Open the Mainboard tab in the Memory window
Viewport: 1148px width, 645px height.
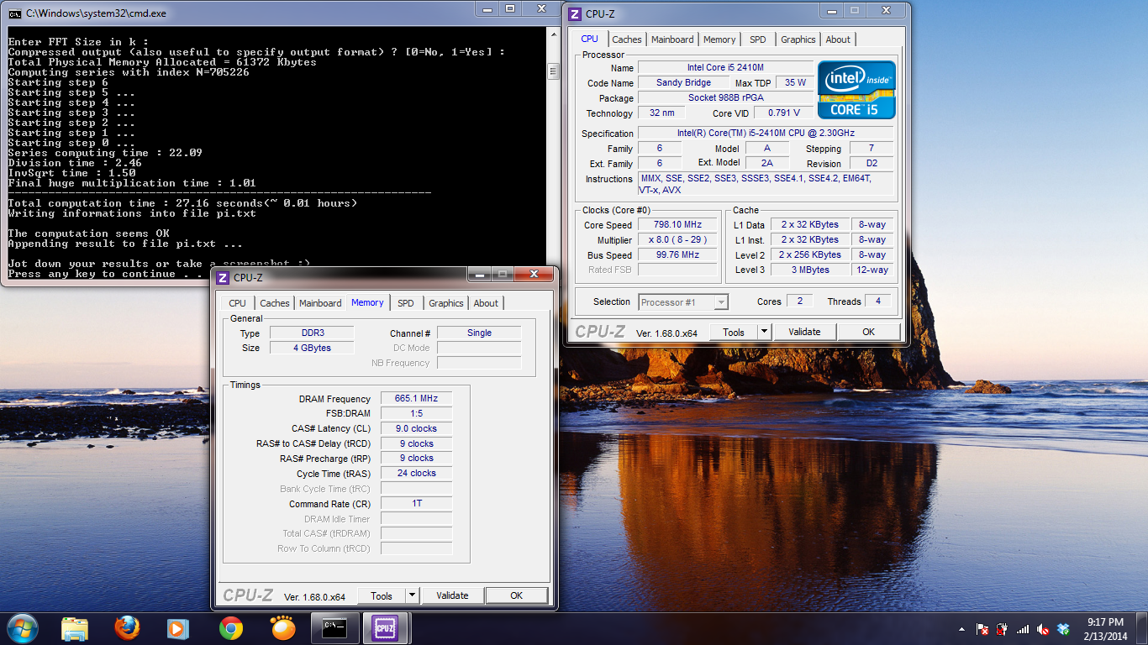(320, 303)
